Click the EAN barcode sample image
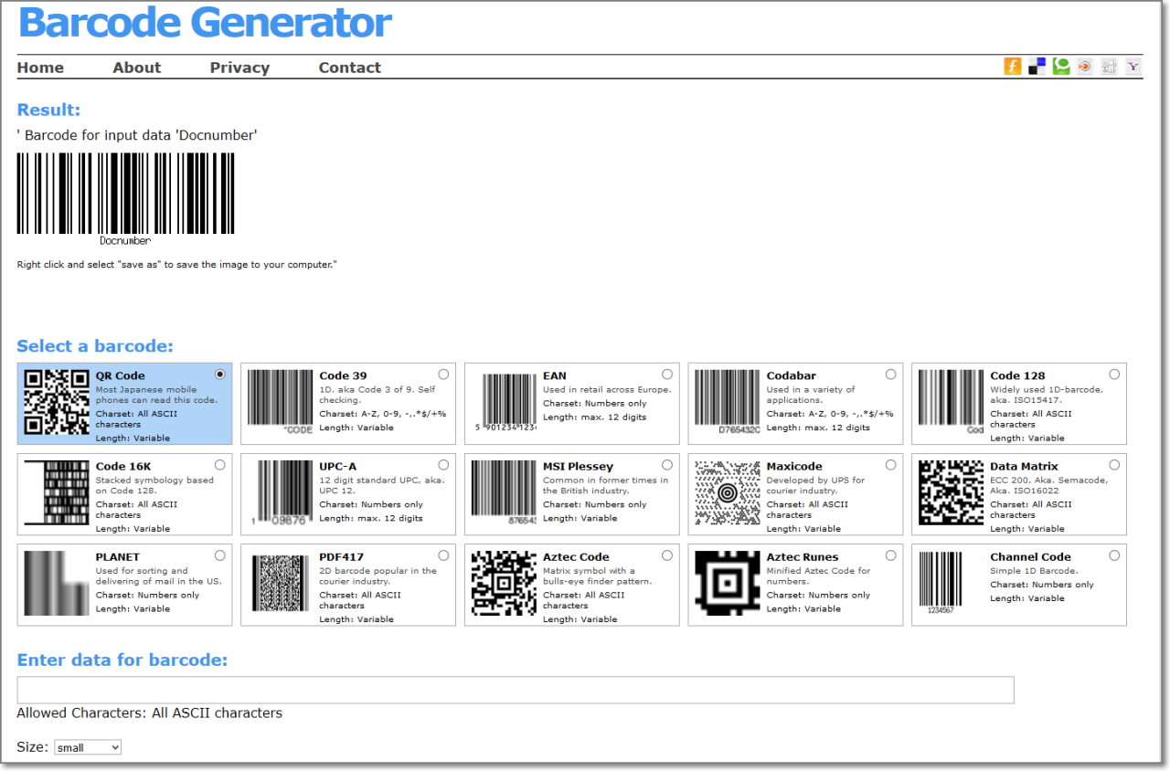This screenshot has width=1170, height=771. (x=504, y=402)
